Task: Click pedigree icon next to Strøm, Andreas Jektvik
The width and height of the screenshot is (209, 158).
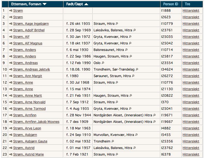Action: 11,69
